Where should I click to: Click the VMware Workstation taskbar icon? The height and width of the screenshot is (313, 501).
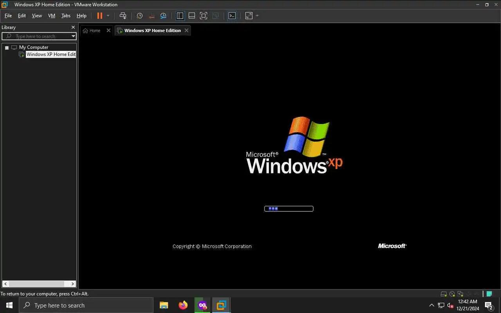point(221,305)
